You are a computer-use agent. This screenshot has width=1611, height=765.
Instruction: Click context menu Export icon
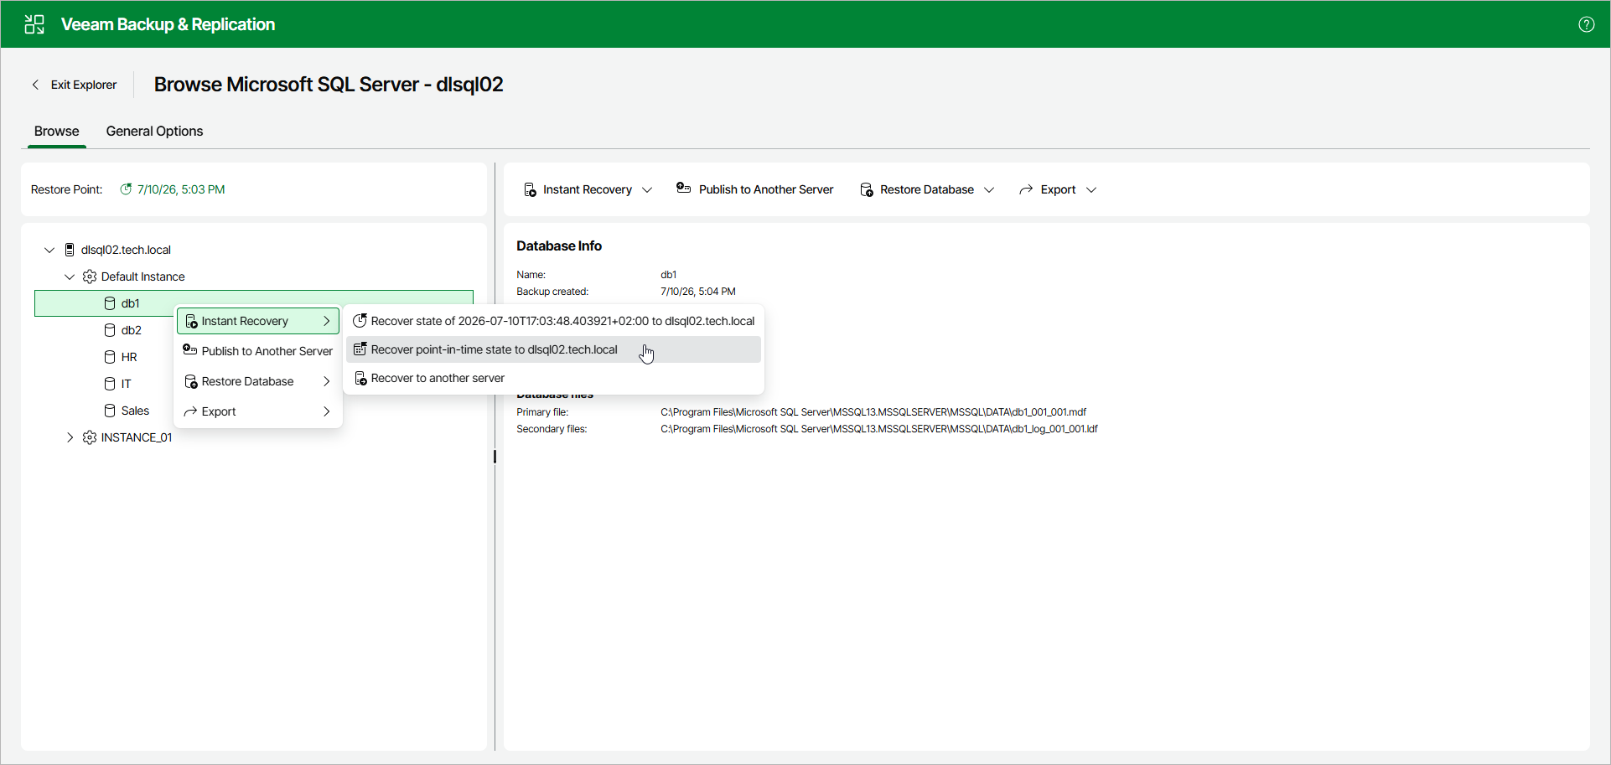pyautogui.click(x=190, y=411)
